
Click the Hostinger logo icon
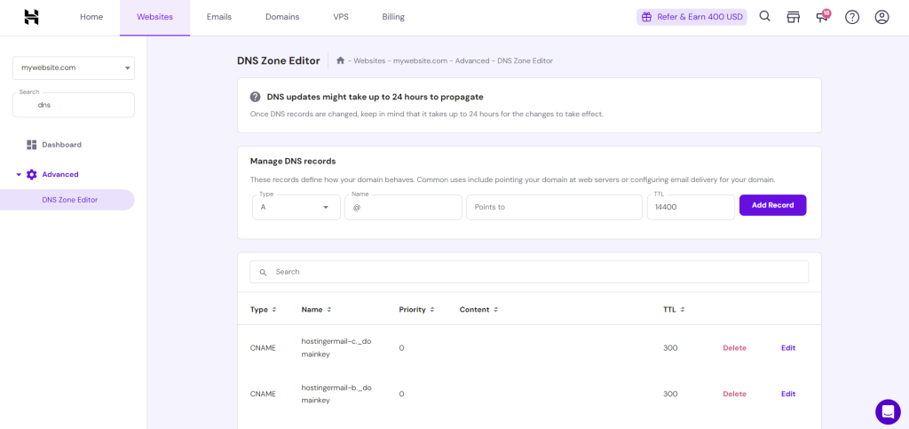click(31, 17)
